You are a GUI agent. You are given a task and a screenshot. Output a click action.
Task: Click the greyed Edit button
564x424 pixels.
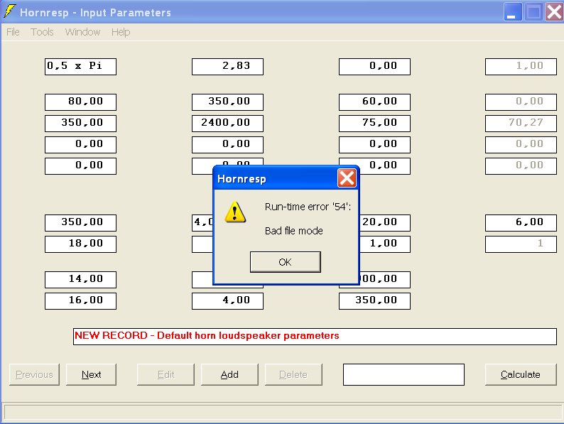tap(166, 374)
